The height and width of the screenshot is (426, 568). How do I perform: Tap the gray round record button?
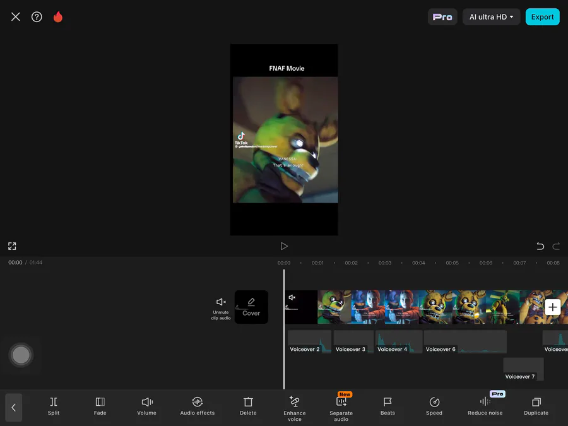[21, 355]
